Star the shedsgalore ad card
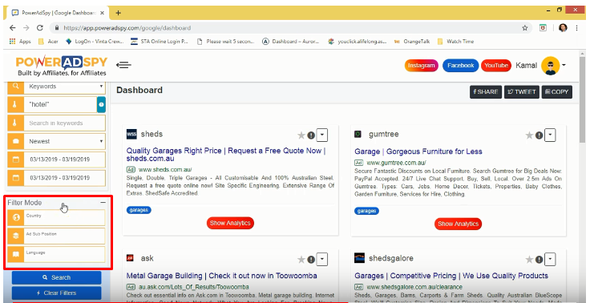The width and height of the screenshot is (590, 303). pyautogui.click(x=529, y=260)
